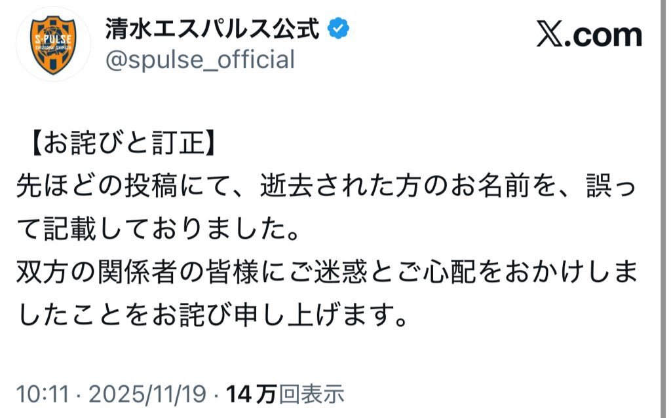
Task: Click the ".com" text beside the X logo
Action: tap(607, 36)
